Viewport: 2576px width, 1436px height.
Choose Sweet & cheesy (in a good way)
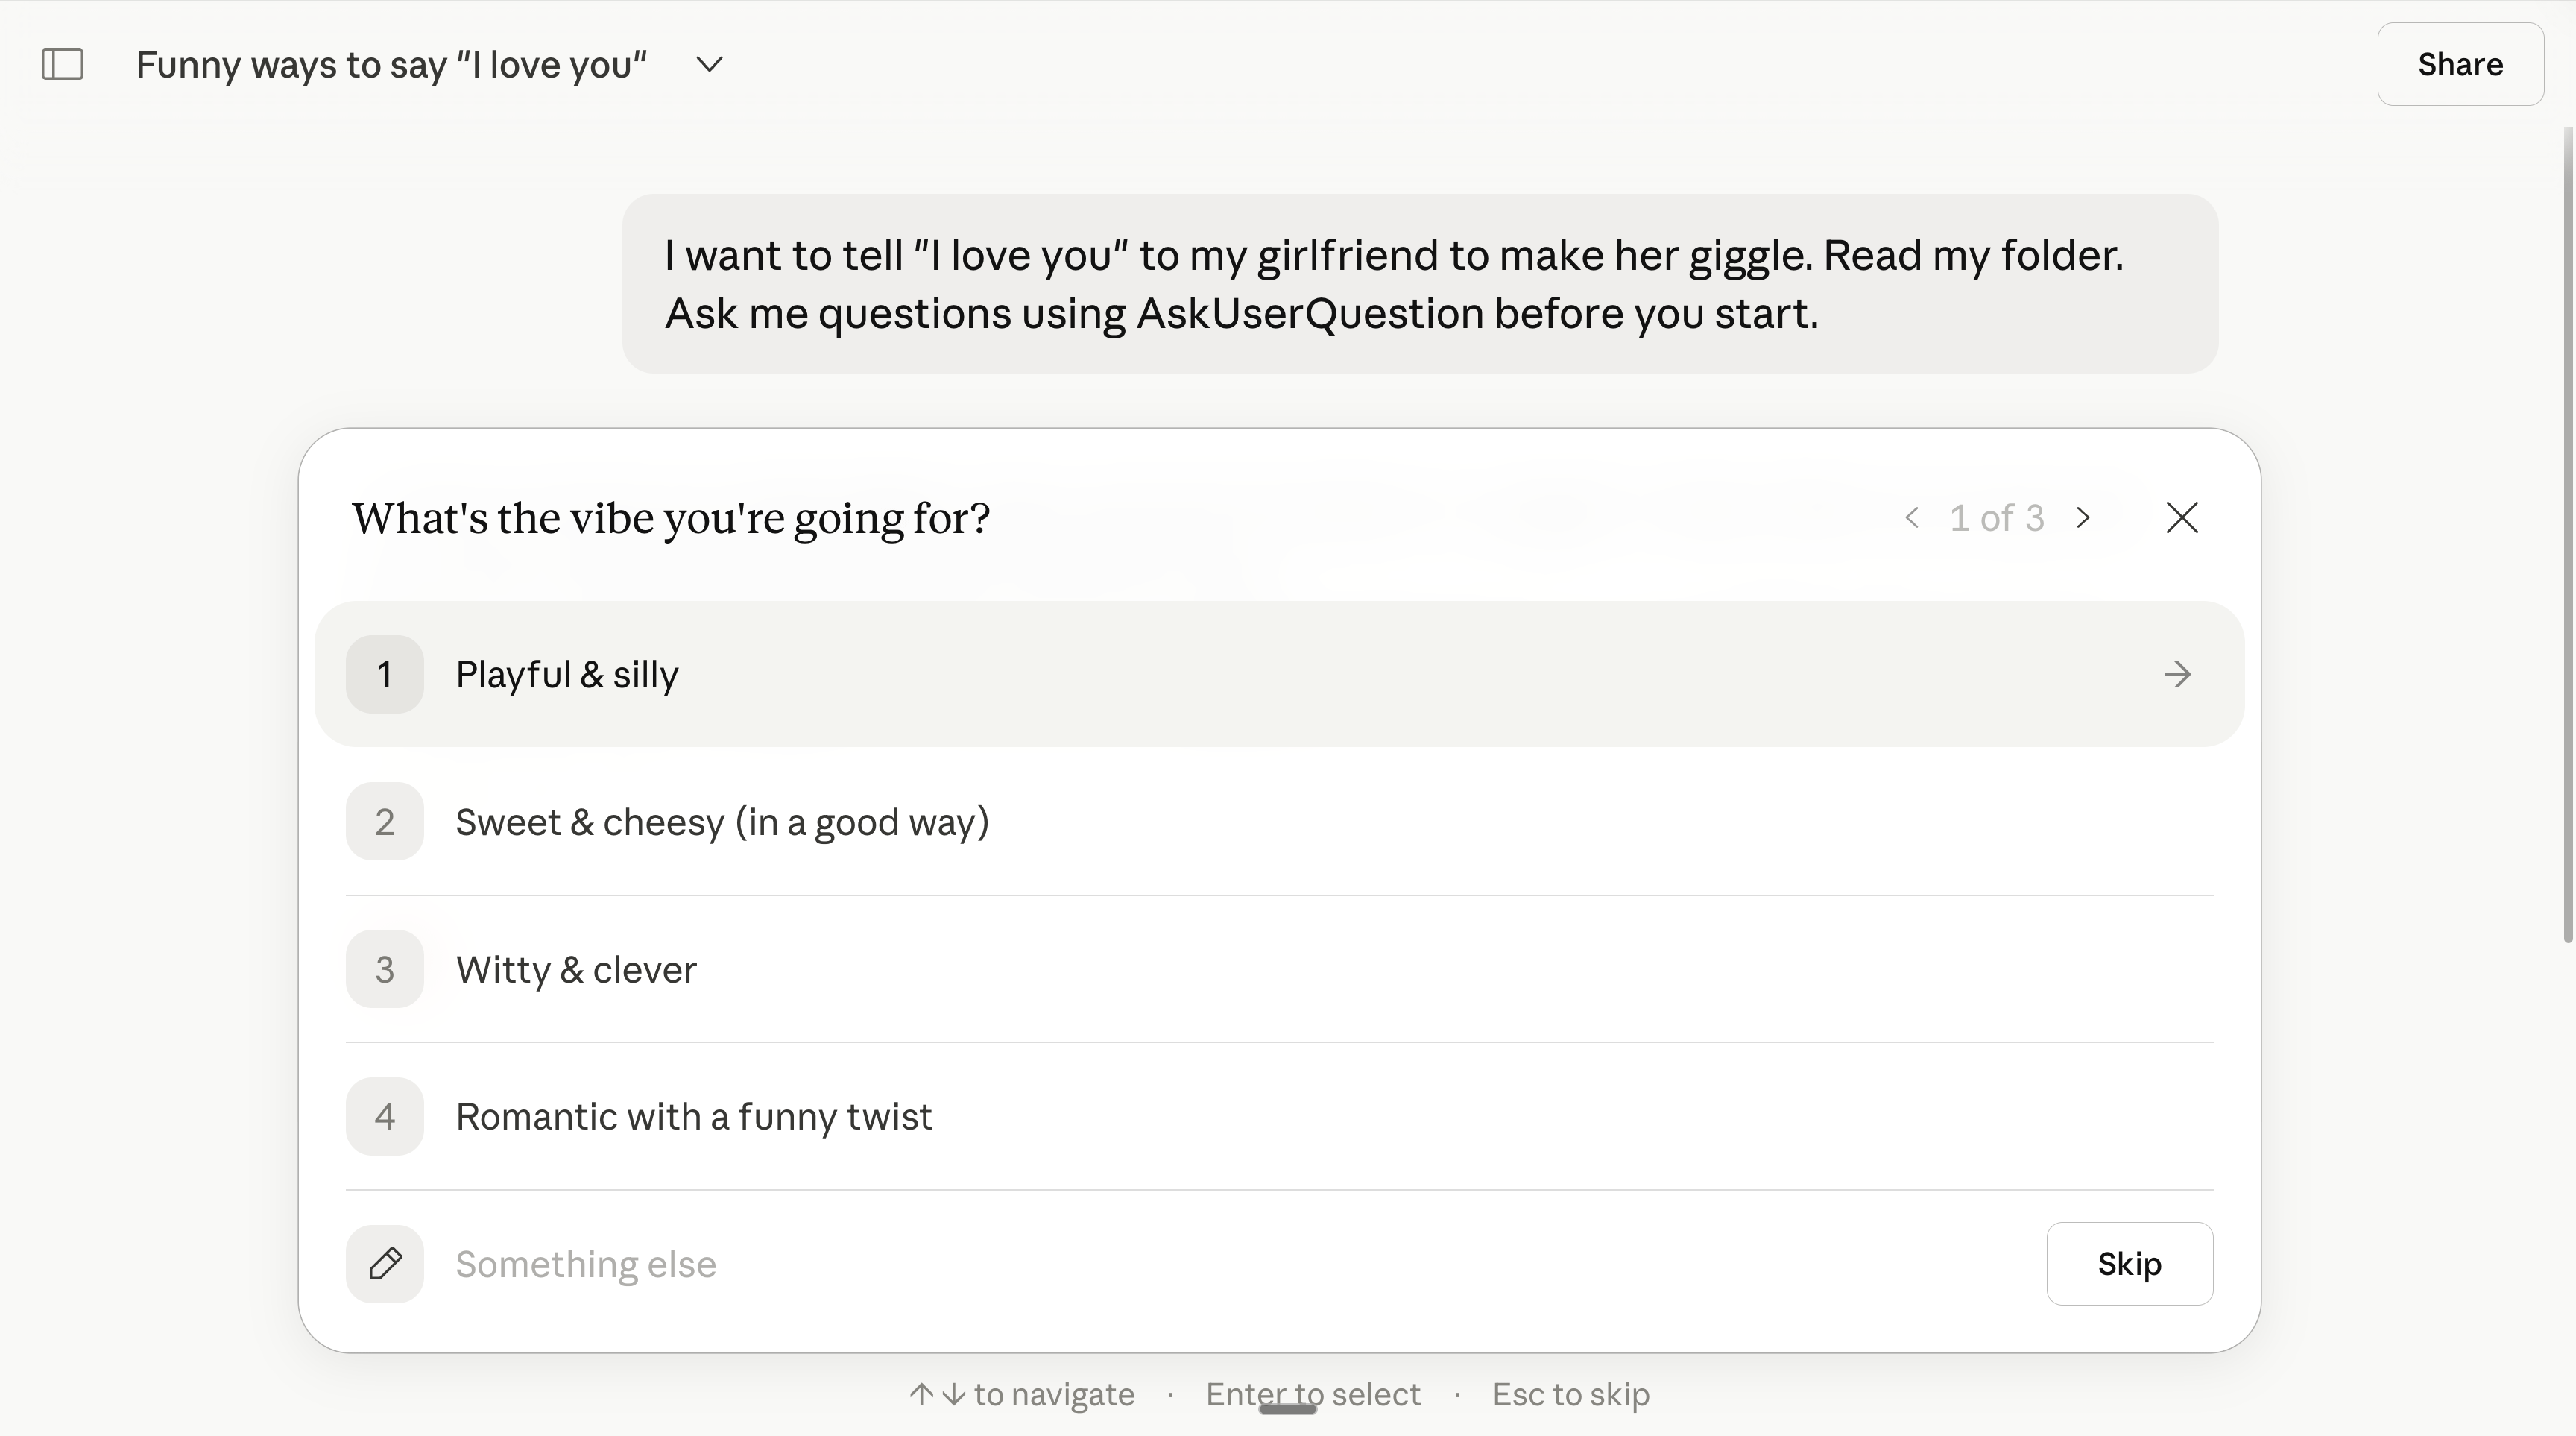point(1279,822)
